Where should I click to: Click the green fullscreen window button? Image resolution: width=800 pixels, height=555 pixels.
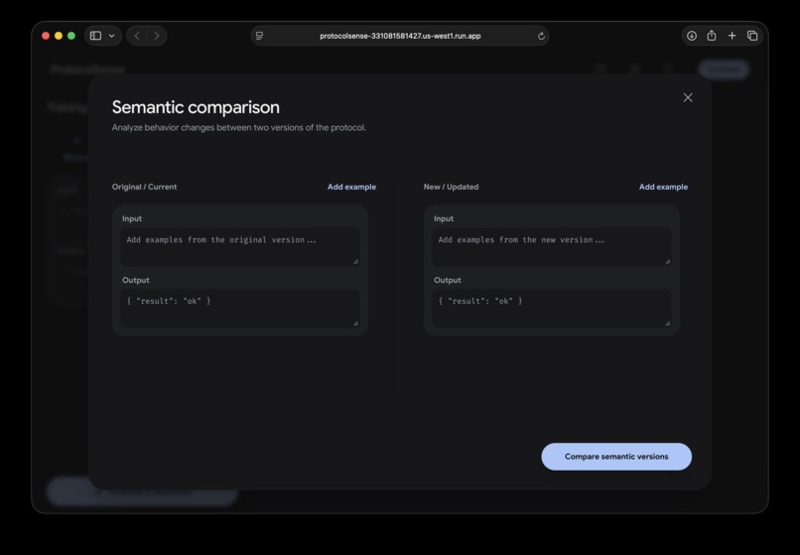tap(71, 36)
